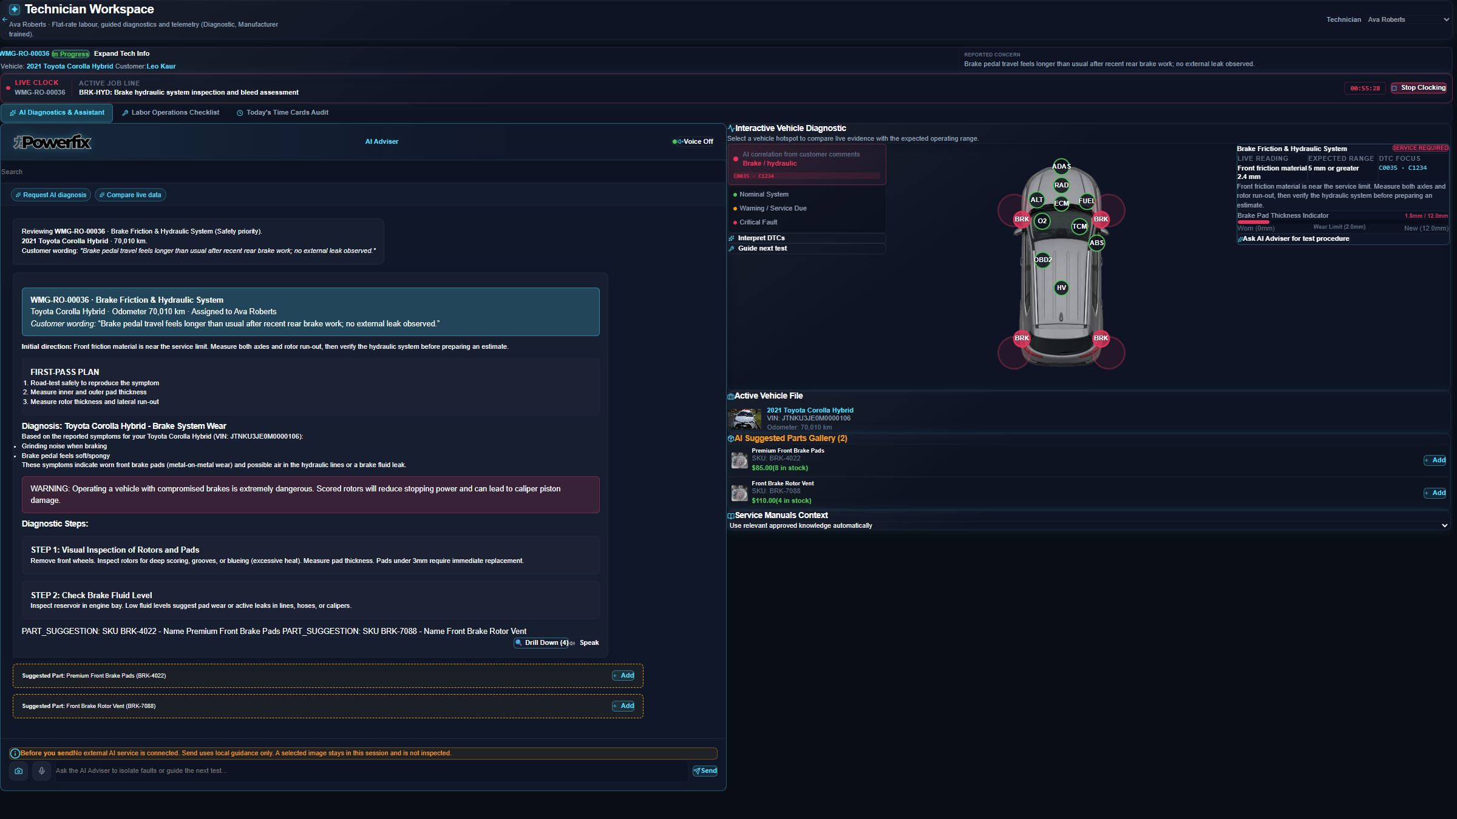Click the Nominal System legend entry
This screenshot has height=819, width=1457.
(761, 194)
